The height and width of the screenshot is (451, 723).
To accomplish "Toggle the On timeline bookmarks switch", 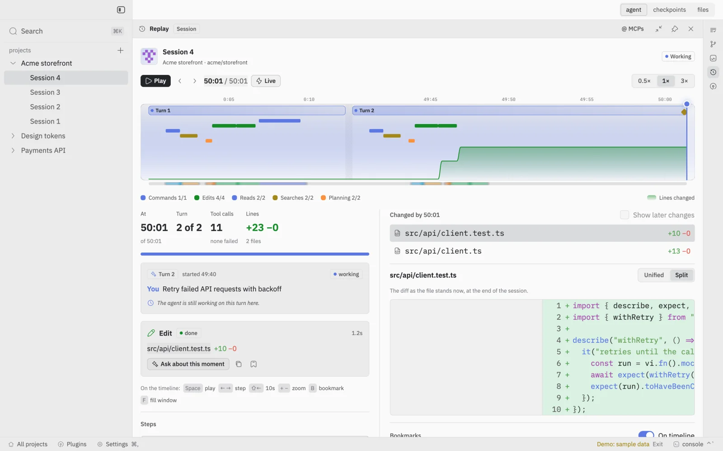I will (x=646, y=434).
